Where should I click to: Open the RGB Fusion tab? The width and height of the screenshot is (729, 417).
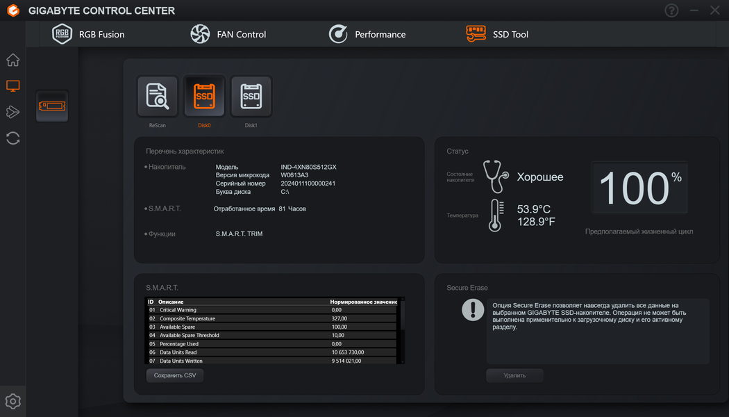pos(88,34)
